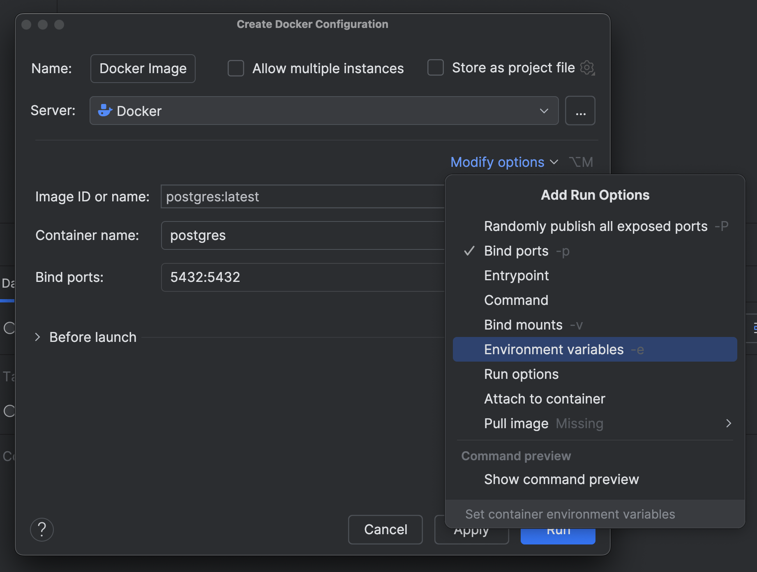Check the Store as project file box

(x=436, y=68)
